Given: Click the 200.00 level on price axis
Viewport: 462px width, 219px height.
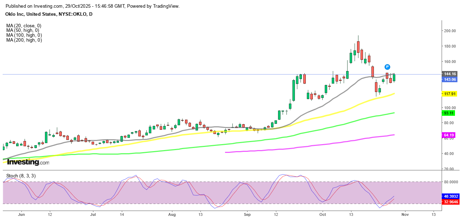Looking at the screenshot, I should point(449,31).
